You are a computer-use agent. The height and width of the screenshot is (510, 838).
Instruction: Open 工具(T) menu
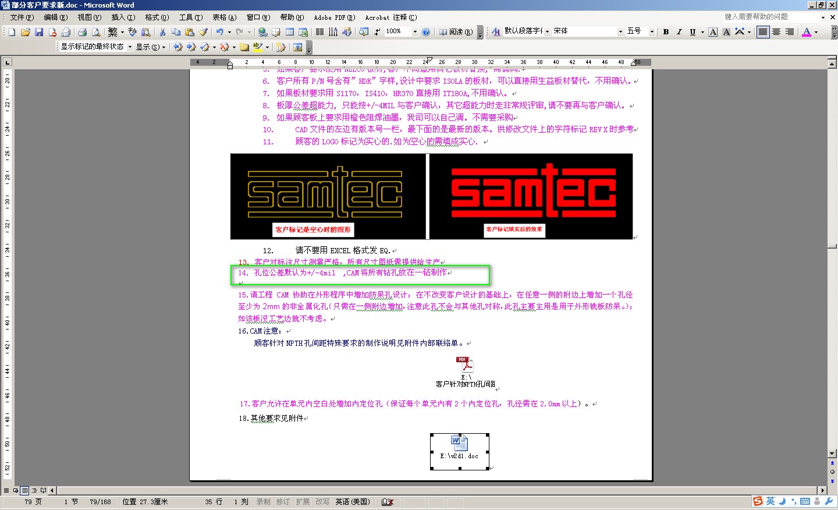pos(191,17)
